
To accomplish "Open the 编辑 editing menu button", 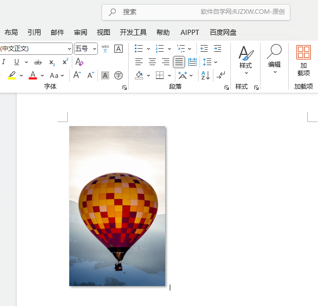I will point(274,59).
